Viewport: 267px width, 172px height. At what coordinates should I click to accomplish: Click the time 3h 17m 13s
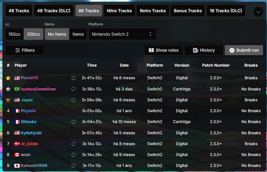pyautogui.click(x=92, y=166)
